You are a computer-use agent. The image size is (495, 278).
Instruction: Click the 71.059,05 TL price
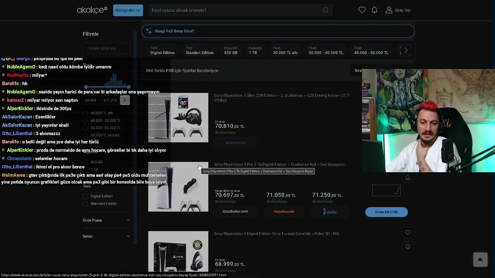281,195
